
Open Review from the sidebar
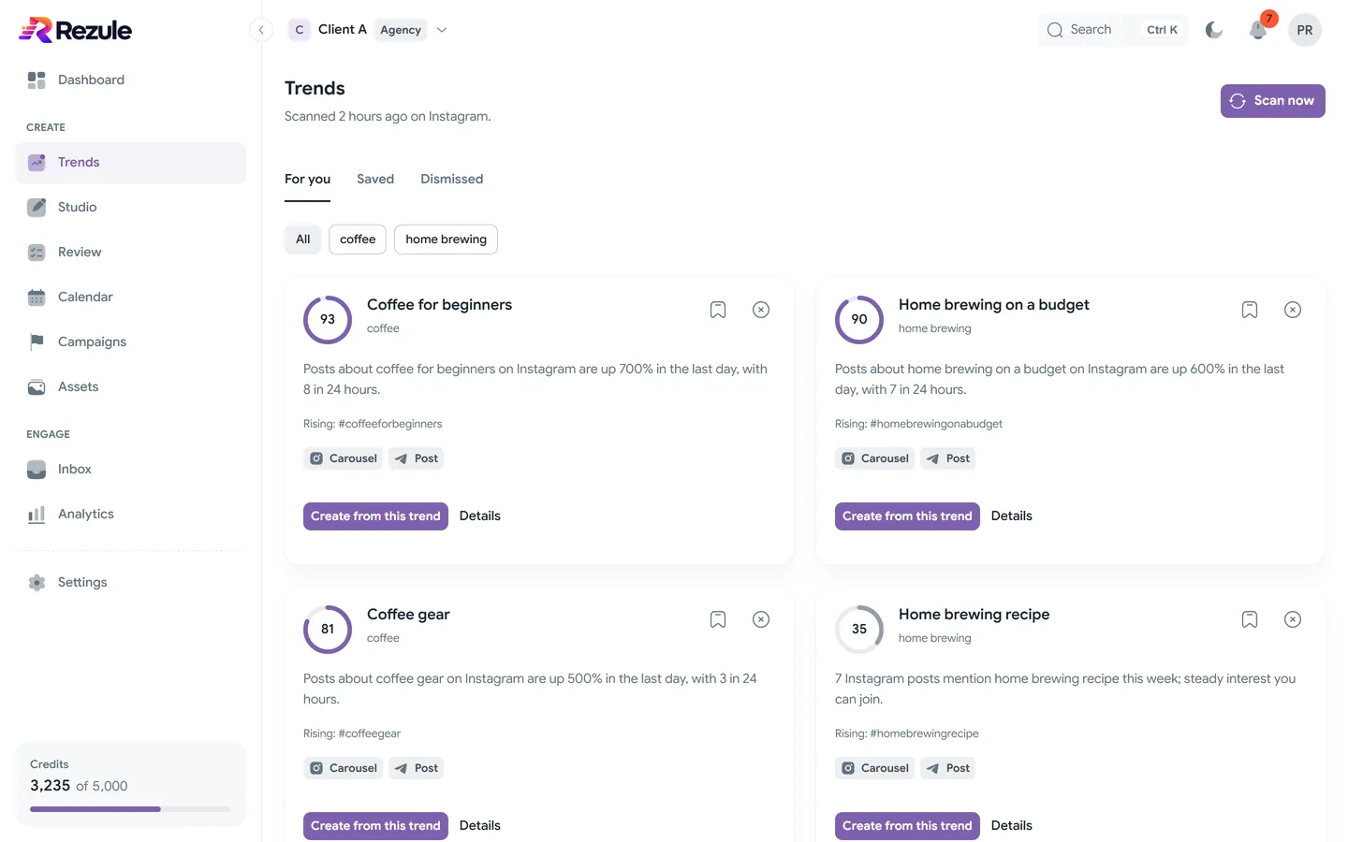[130, 253]
